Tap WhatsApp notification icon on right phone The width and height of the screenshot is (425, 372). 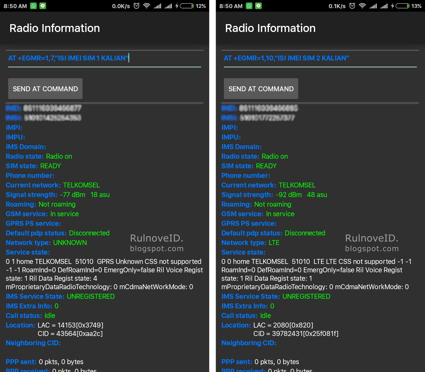249,6
